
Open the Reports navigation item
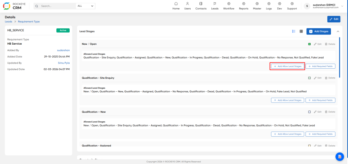(243, 6)
